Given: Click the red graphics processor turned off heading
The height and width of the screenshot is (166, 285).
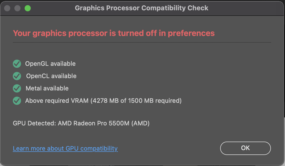Looking at the screenshot, I should [x=114, y=33].
